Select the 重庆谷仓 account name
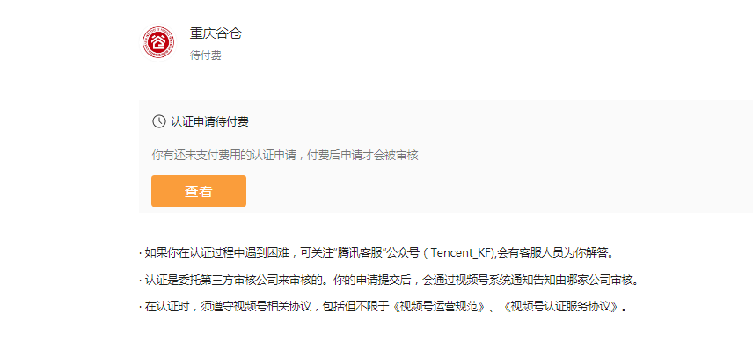This screenshot has width=753, height=357. pos(216,33)
